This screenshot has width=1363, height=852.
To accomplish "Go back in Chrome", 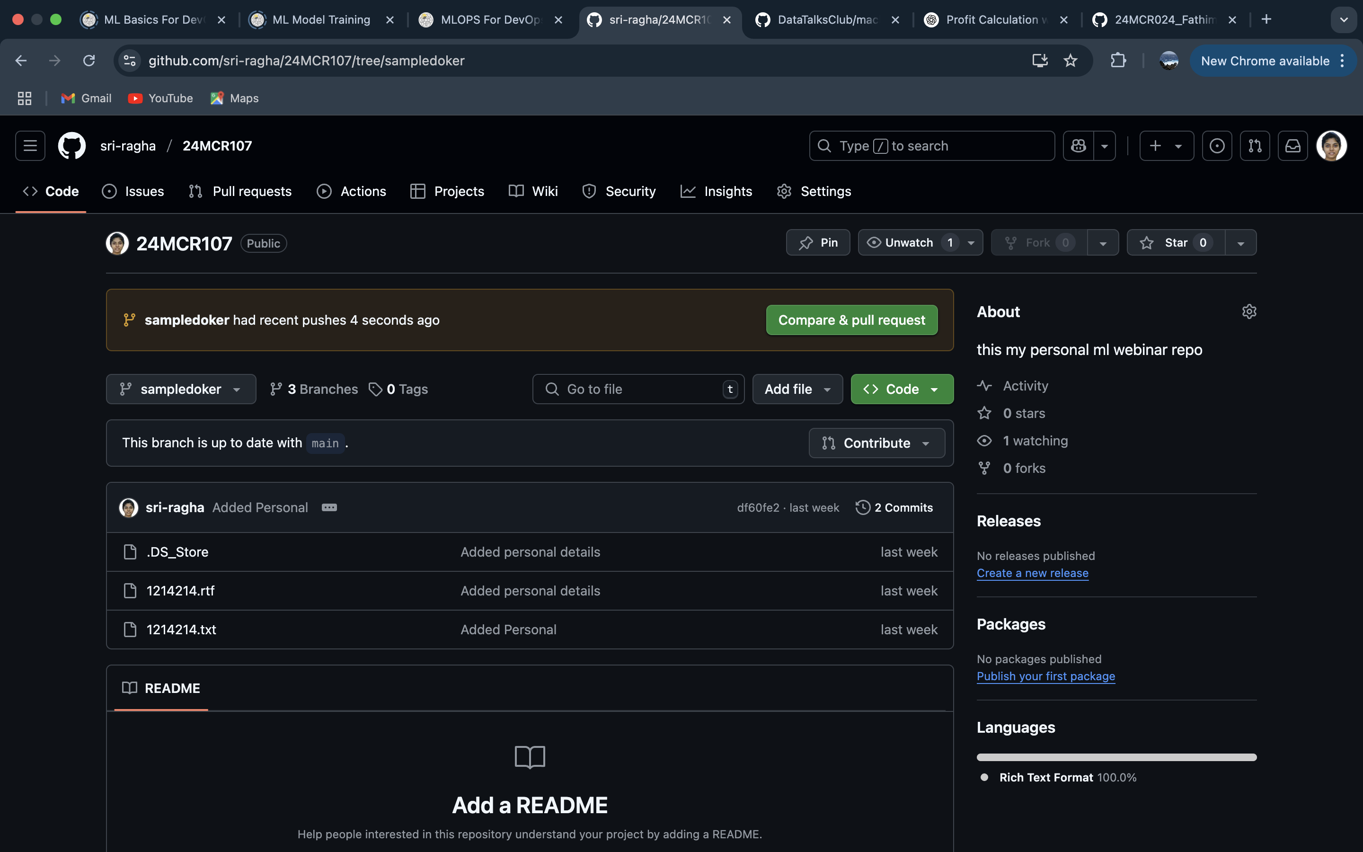I will pyautogui.click(x=21, y=61).
